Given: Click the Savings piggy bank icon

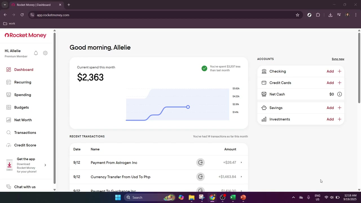Looking at the screenshot, I should [264, 108].
